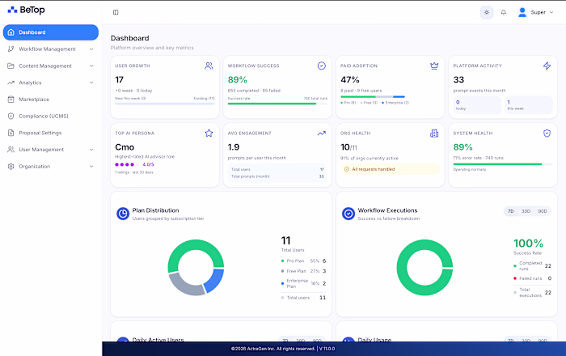Expand the Organization chevron

coord(91,167)
